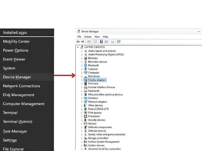202x151 pixels.
Task: Click the Batteries category icon
Action: click(x=86, y=58)
